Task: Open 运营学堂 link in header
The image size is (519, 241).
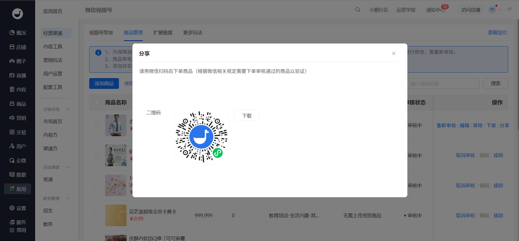Action: tap(406, 10)
